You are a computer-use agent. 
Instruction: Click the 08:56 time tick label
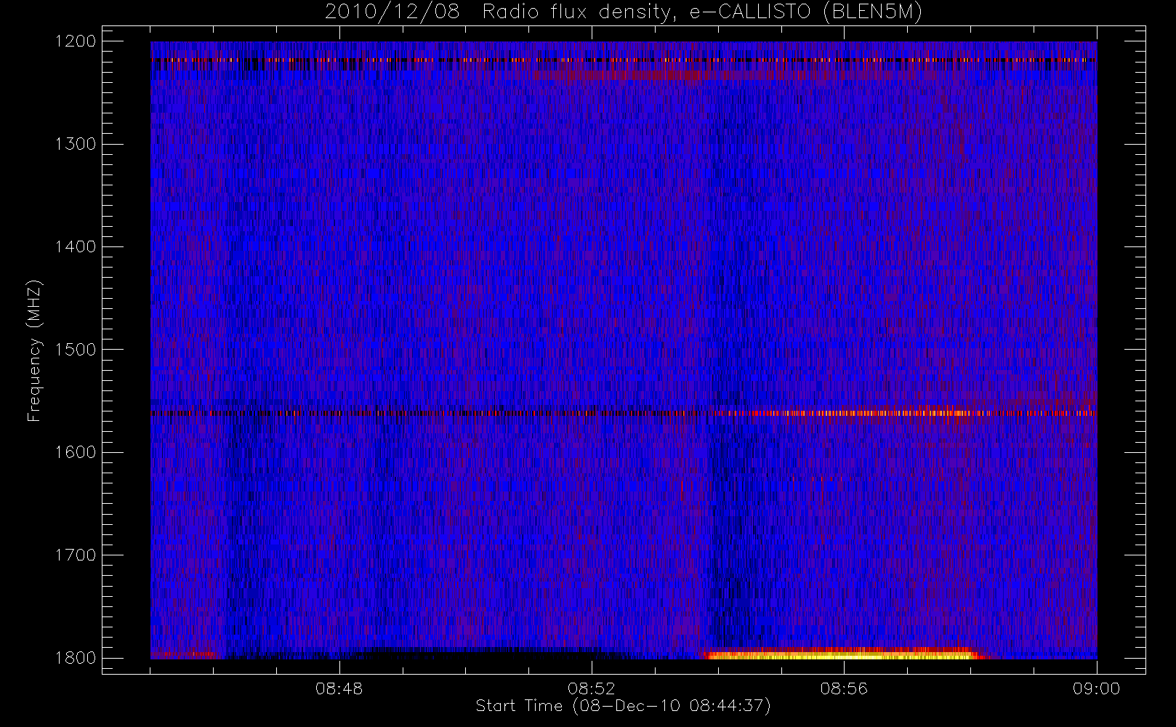click(844, 688)
